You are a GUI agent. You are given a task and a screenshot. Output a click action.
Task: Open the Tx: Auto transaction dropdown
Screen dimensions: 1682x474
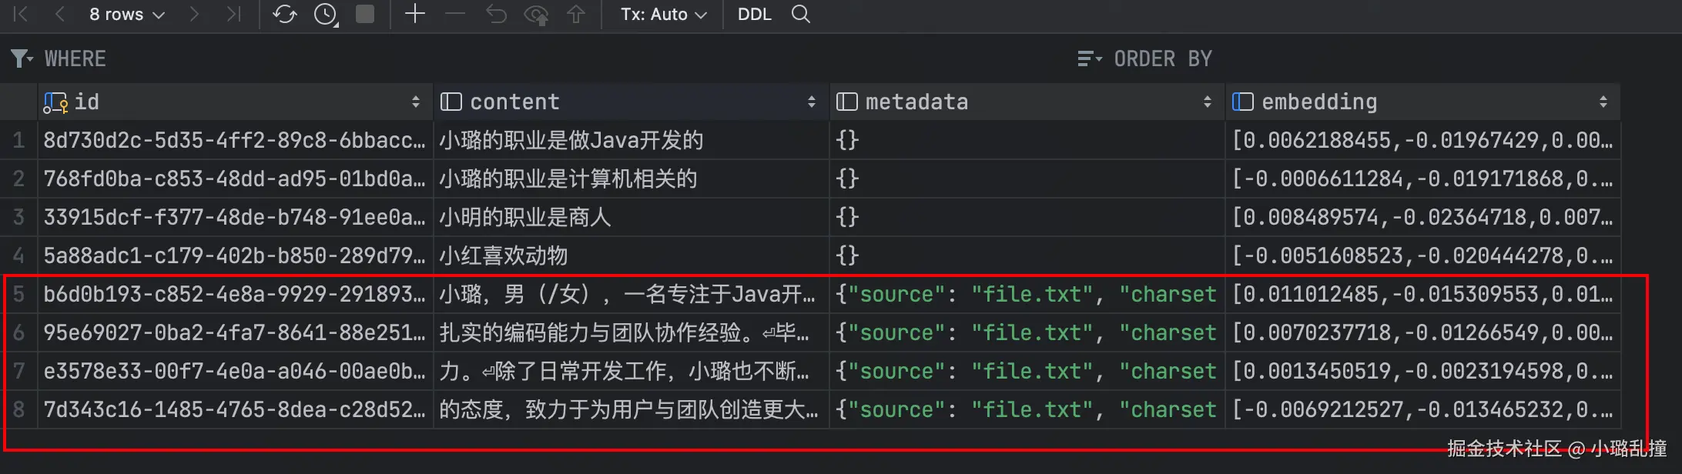coord(663,15)
